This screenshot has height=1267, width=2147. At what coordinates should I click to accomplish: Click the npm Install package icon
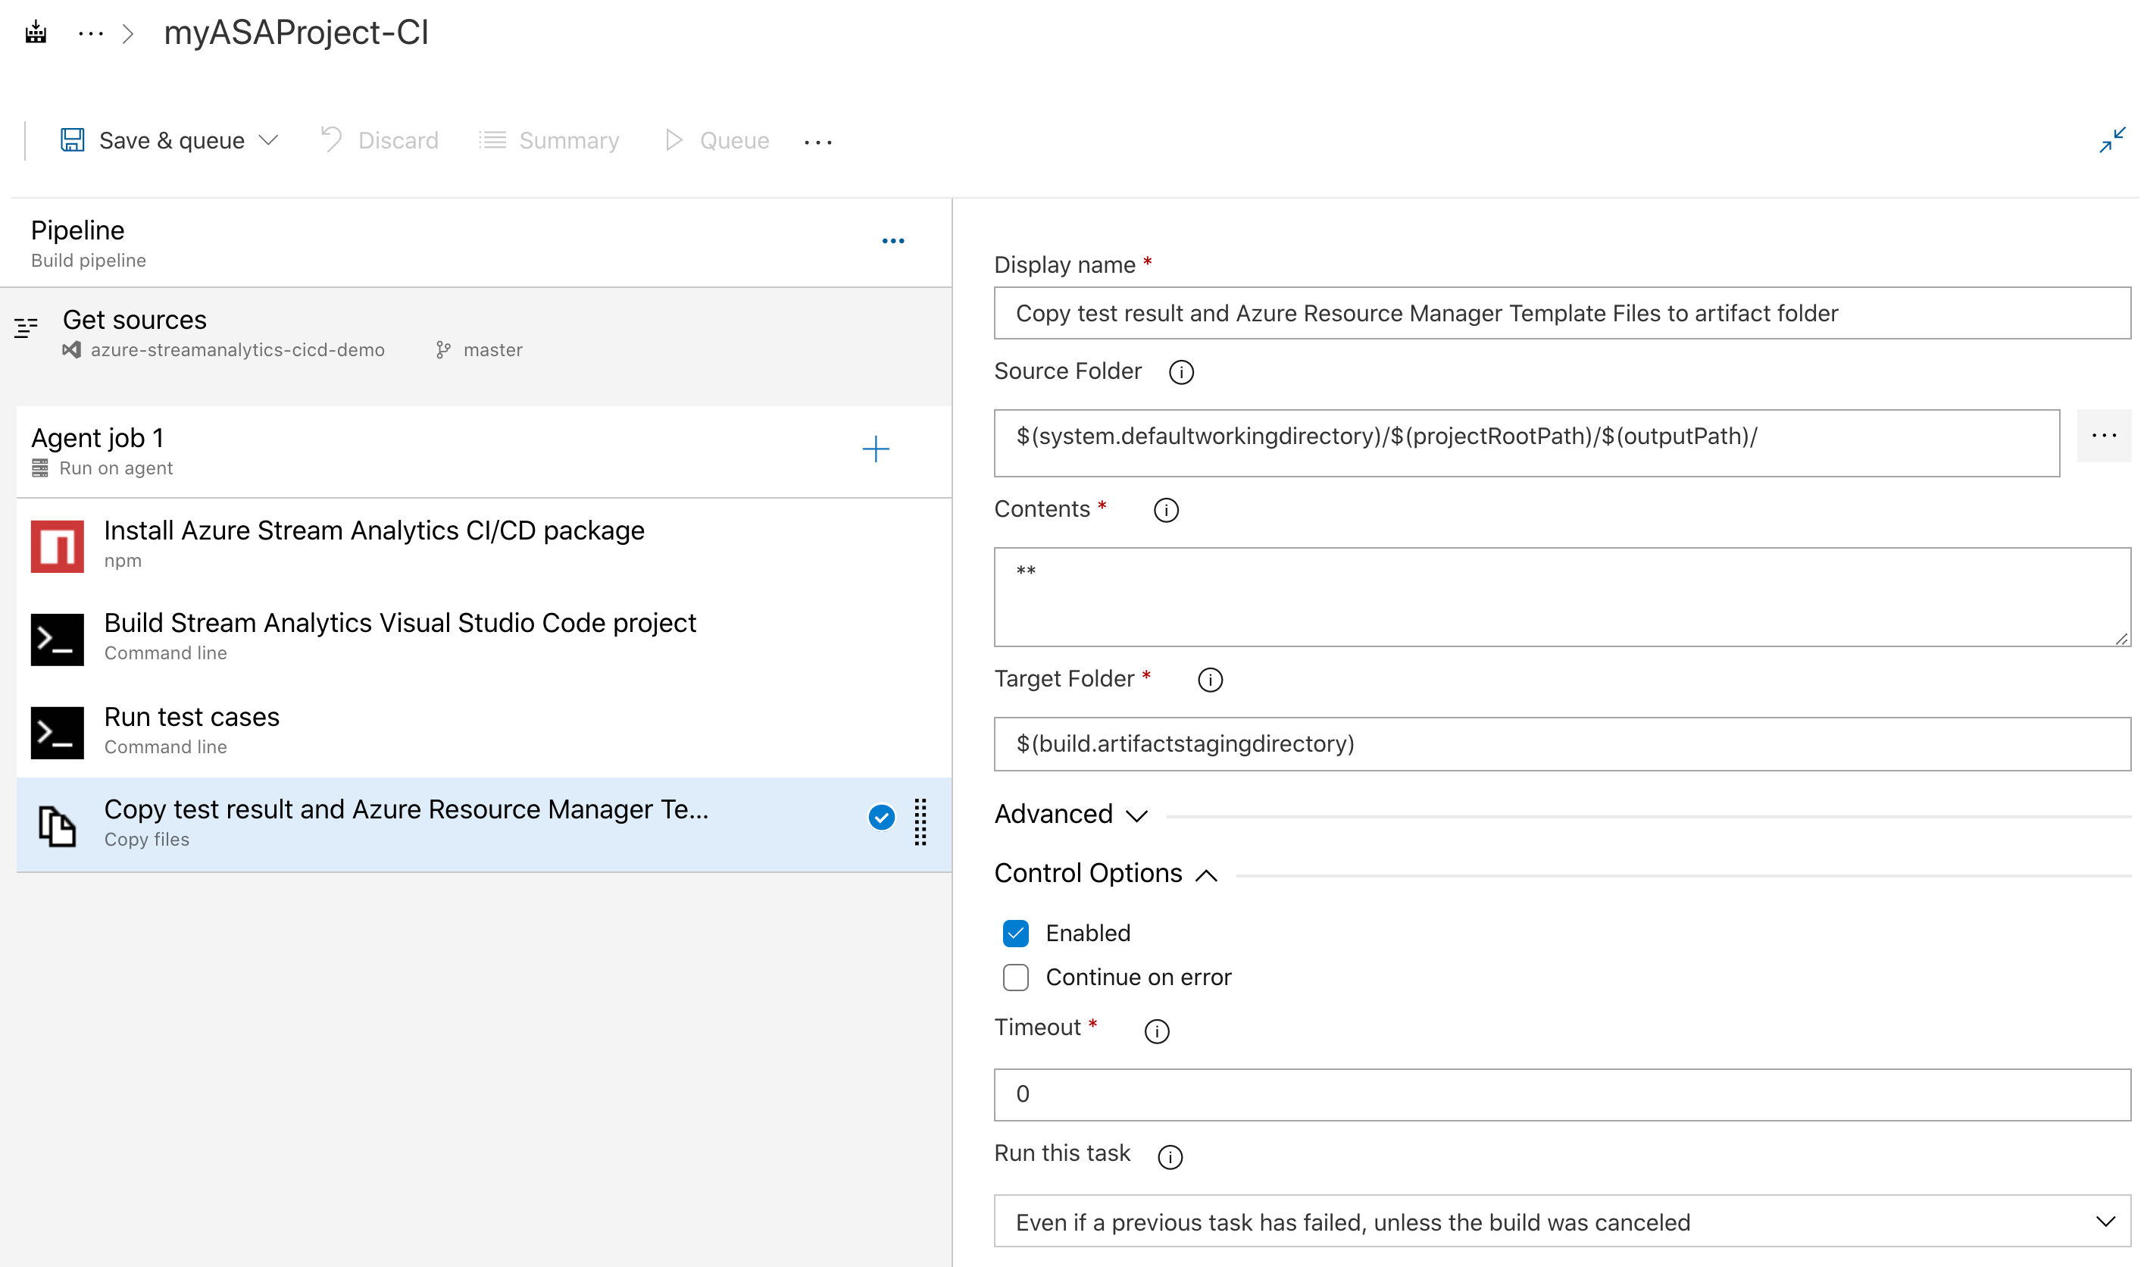[56, 543]
